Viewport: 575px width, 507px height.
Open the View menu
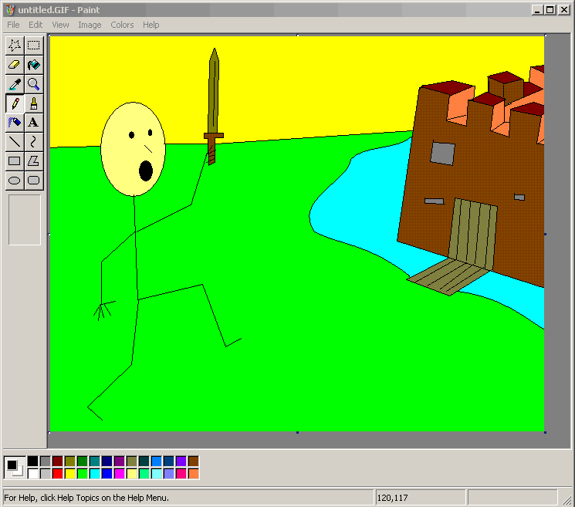60,25
